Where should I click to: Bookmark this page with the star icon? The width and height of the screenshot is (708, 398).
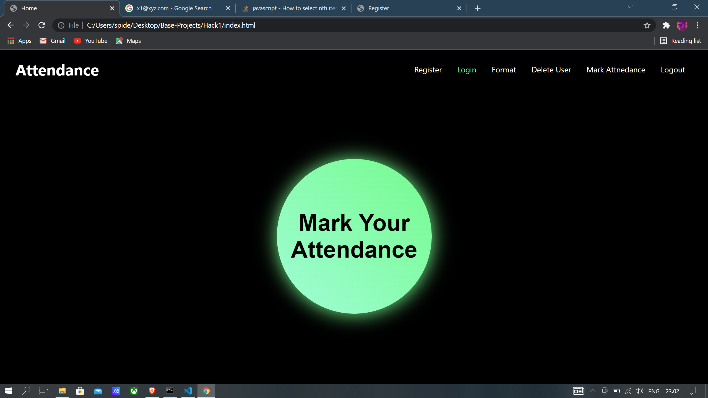[647, 25]
